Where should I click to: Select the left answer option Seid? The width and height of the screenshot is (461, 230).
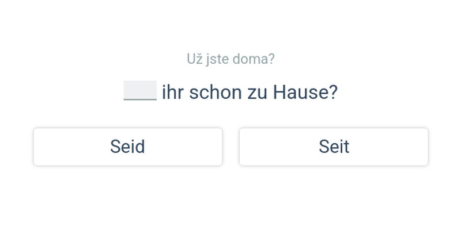point(127,147)
